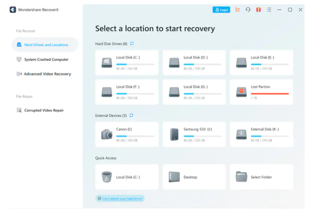
Task: Maximize the Recoverit window
Action: (290, 10)
